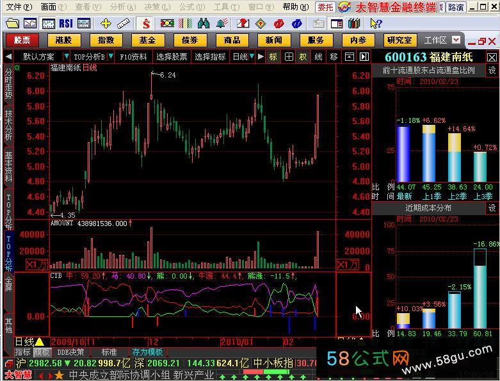Click the red question mark flag icon
Image resolution: width=500 pixels, height=381 pixels.
[243, 23]
